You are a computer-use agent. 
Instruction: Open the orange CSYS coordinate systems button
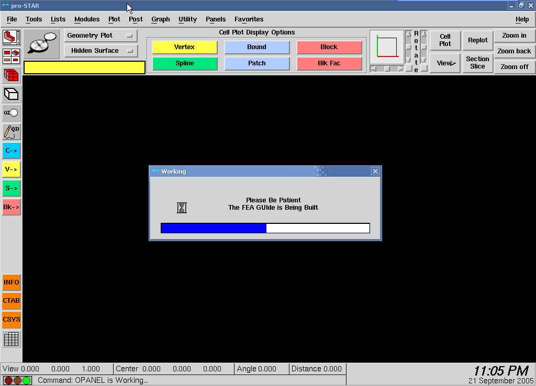[x=12, y=320]
